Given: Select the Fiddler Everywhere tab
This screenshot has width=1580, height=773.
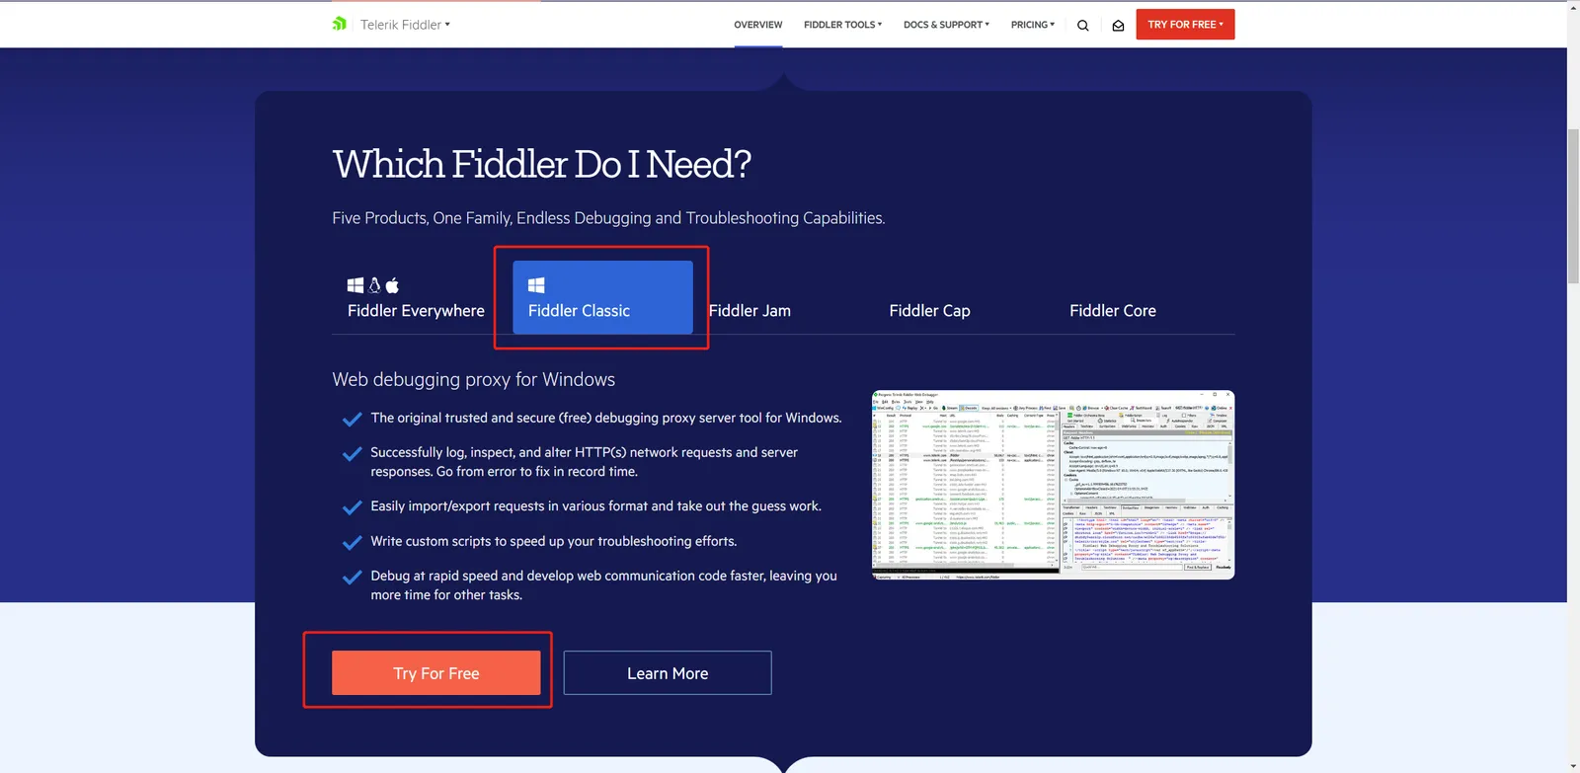Looking at the screenshot, I should [416, 297].
